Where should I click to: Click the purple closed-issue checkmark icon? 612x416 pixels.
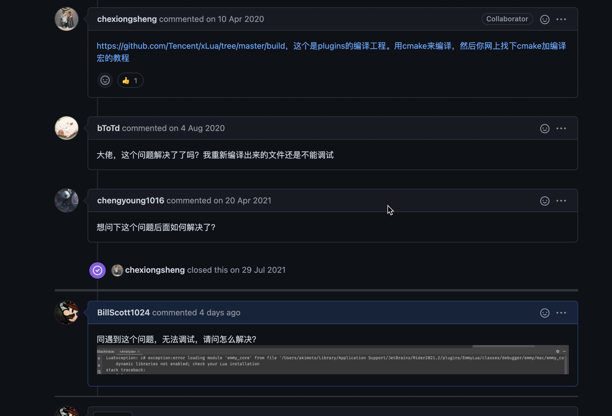coord(97,270)
